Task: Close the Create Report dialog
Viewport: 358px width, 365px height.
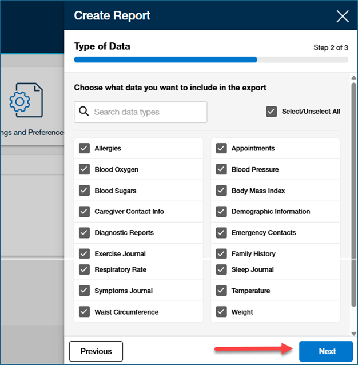Action: (342, 16)
